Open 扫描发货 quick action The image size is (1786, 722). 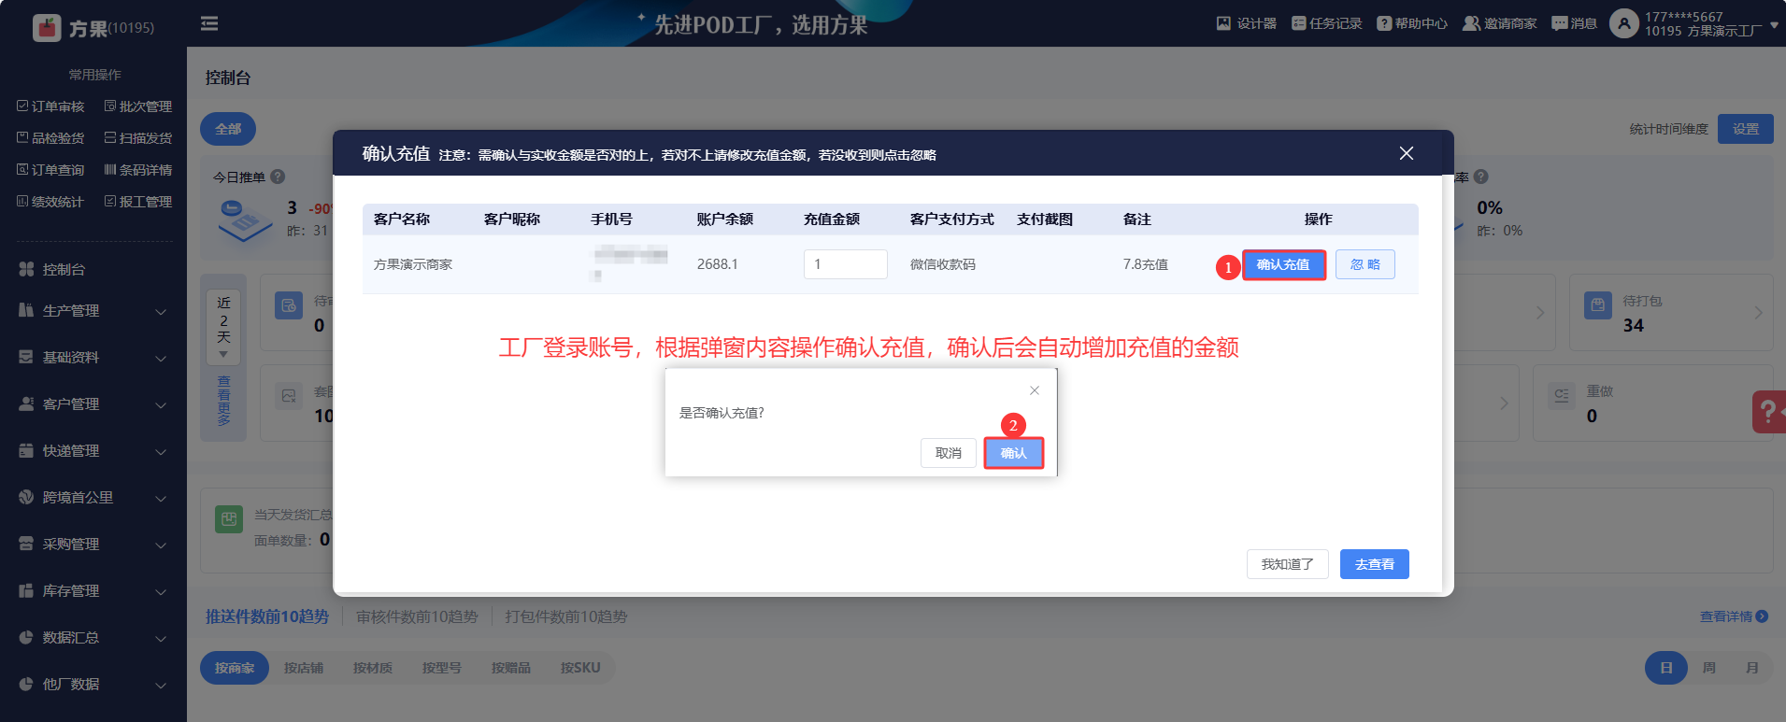point(138,138)
